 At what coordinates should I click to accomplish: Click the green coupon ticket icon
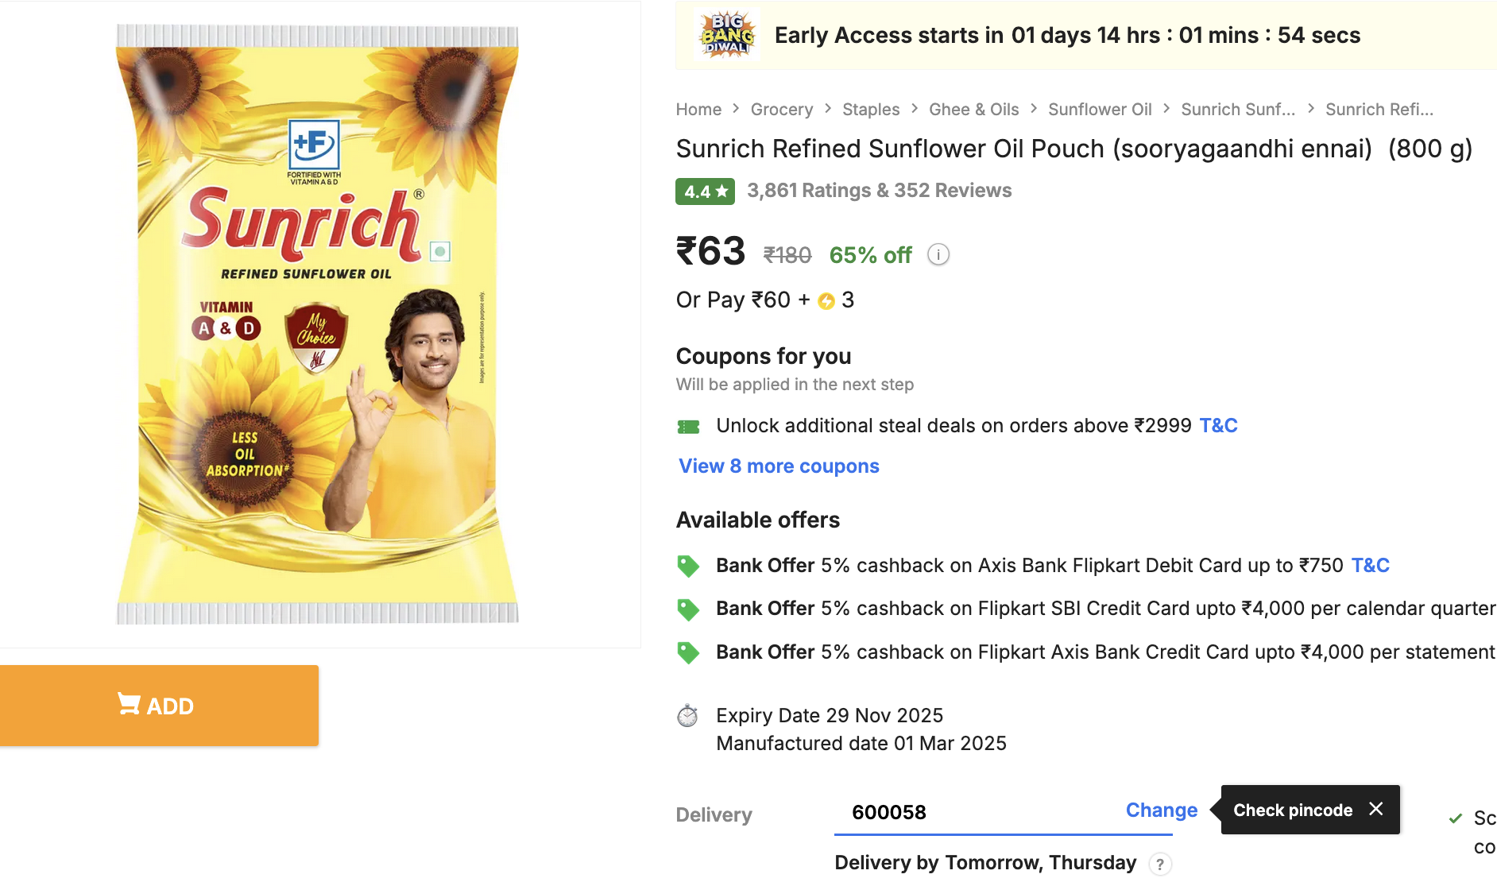tap(688, 427)
